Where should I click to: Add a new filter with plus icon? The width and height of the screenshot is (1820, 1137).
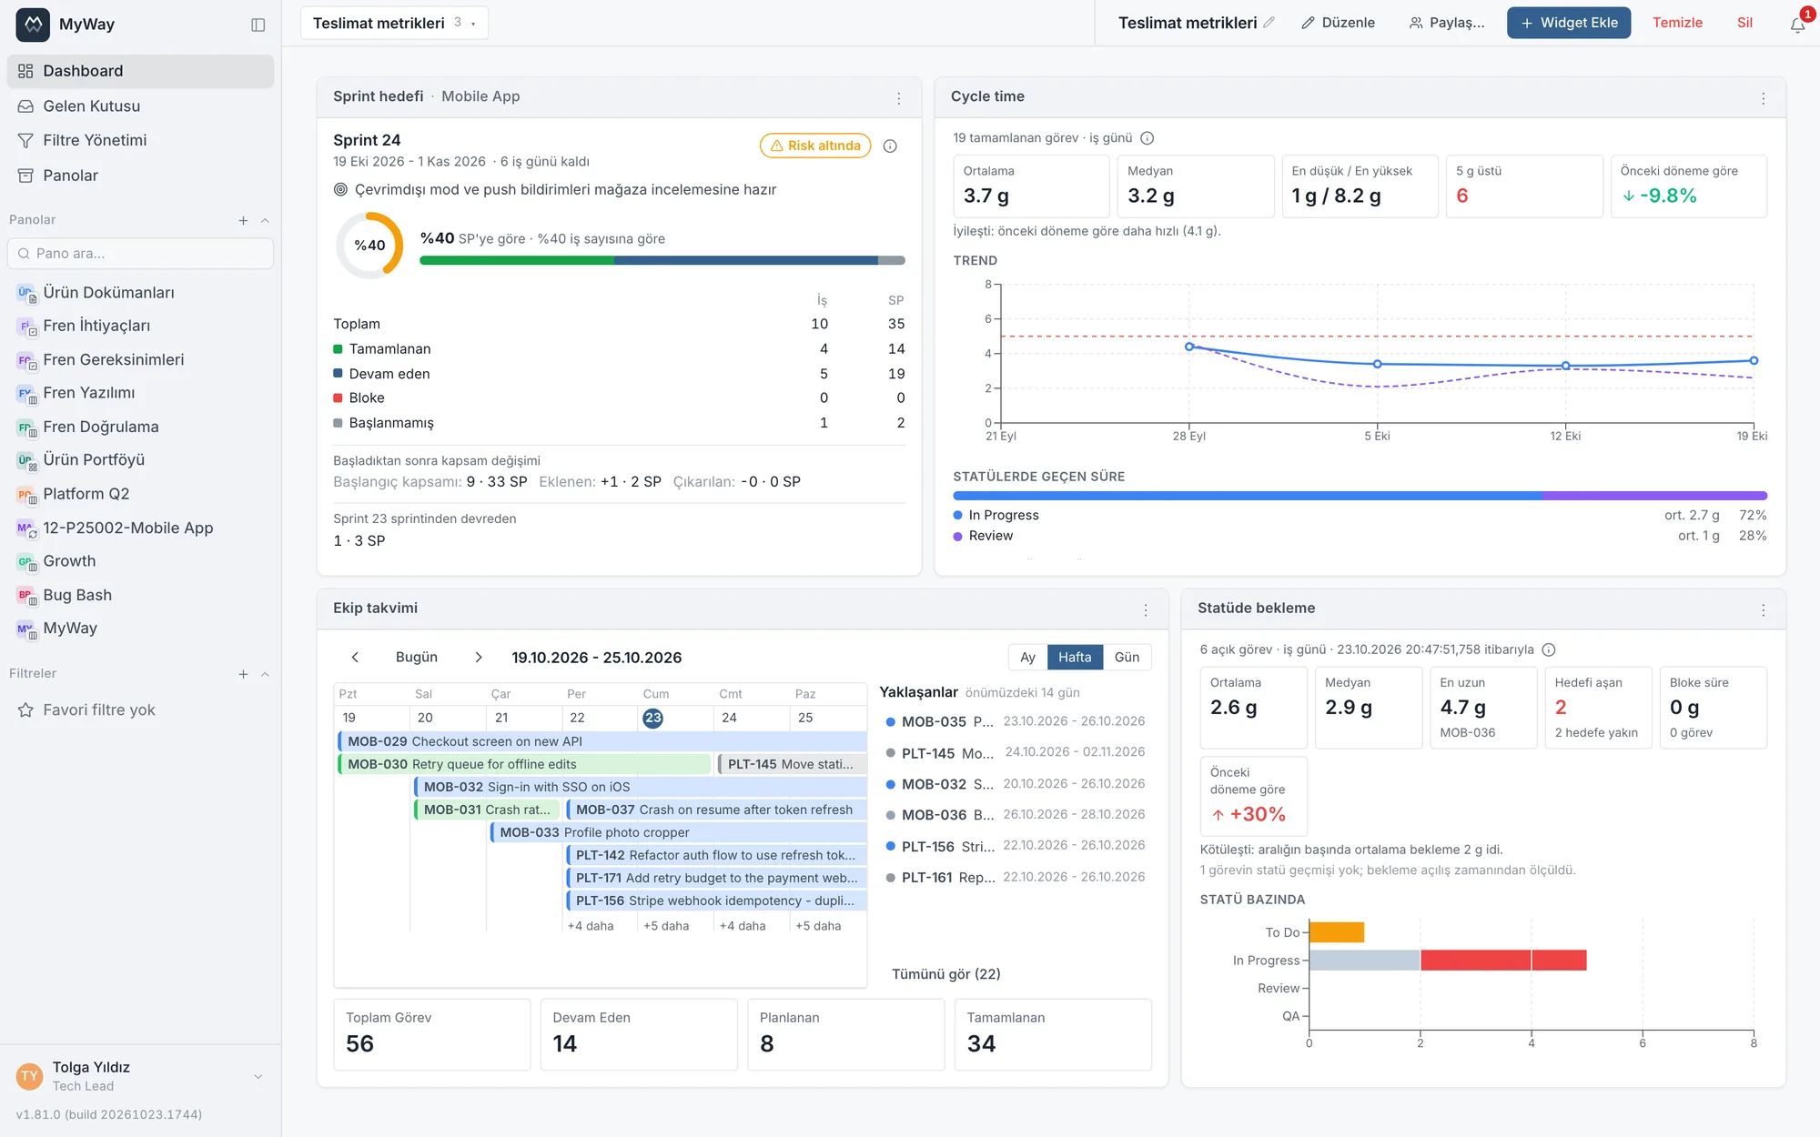pos(243,674)
